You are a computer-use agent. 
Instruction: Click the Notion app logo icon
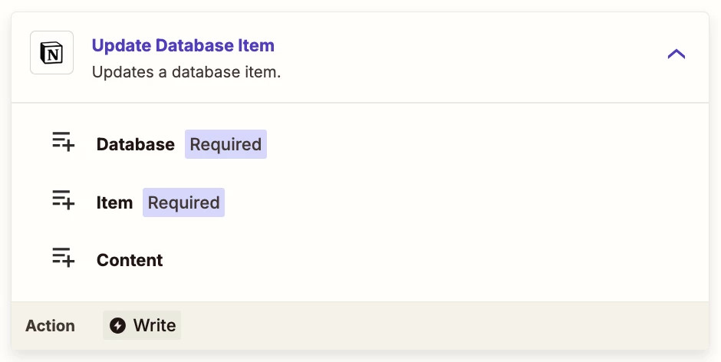(51, 53)
